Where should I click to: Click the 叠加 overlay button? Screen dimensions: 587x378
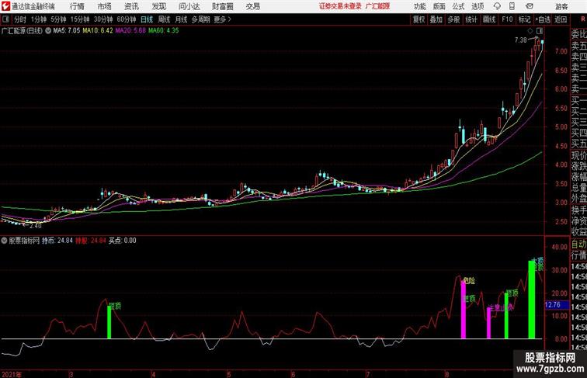(436, 19)
